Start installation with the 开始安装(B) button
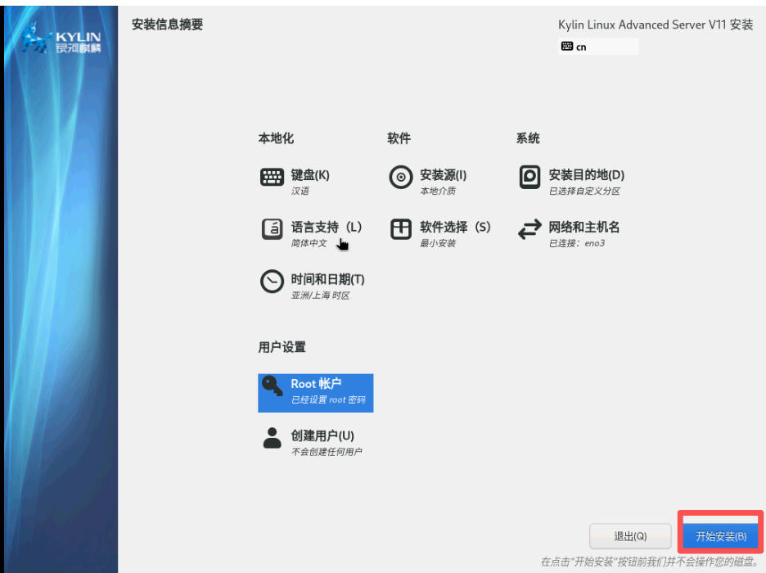 point(720,536)
